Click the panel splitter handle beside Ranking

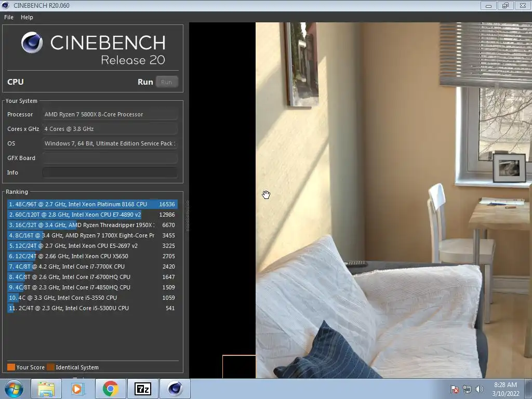pyautogui.click(x=187, y=216)
